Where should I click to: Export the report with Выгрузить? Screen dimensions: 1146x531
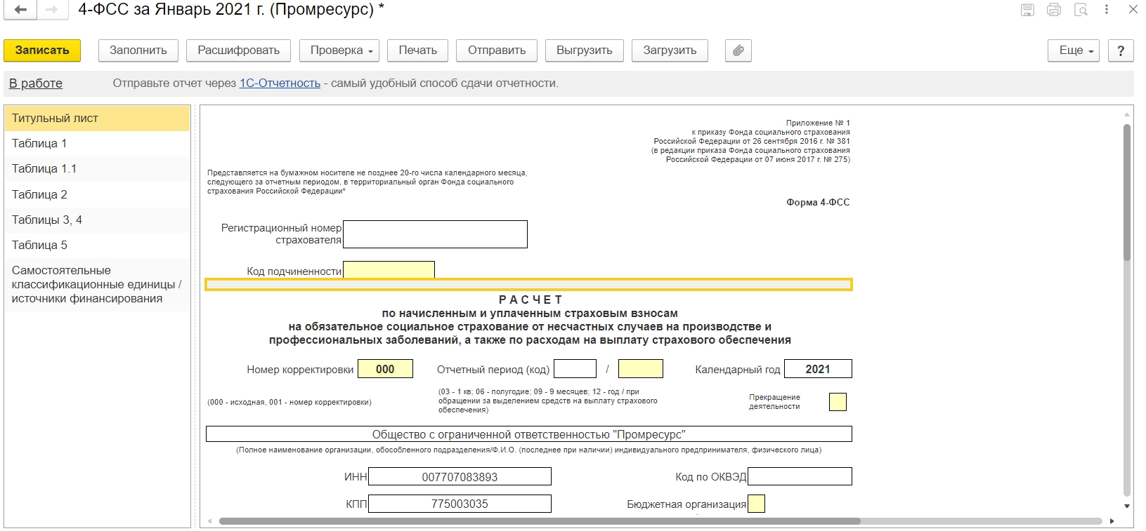click(x=585, y=51)
